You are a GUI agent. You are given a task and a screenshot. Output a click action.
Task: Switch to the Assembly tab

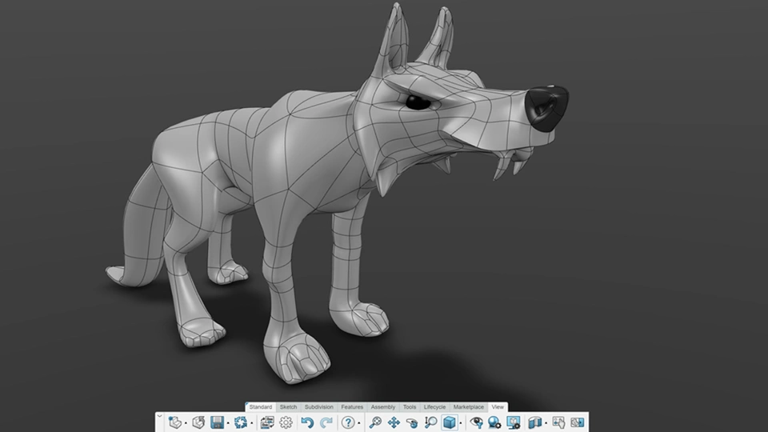[383, 407]
